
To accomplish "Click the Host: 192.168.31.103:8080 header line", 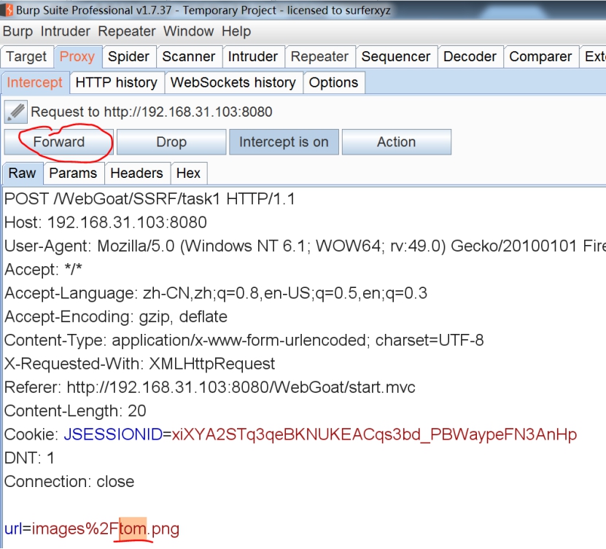I will coord(106,223).
